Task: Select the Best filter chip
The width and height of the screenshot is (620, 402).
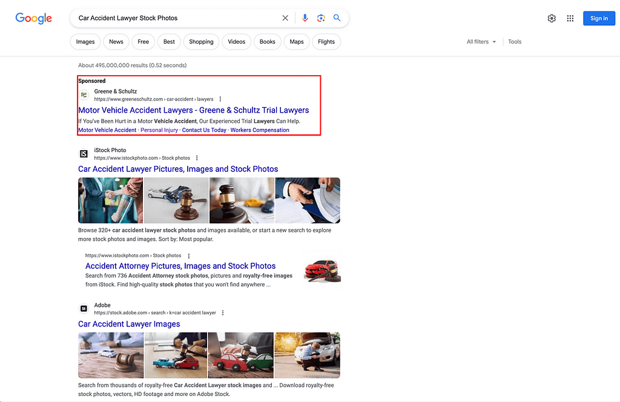Action: click(170, 42)
